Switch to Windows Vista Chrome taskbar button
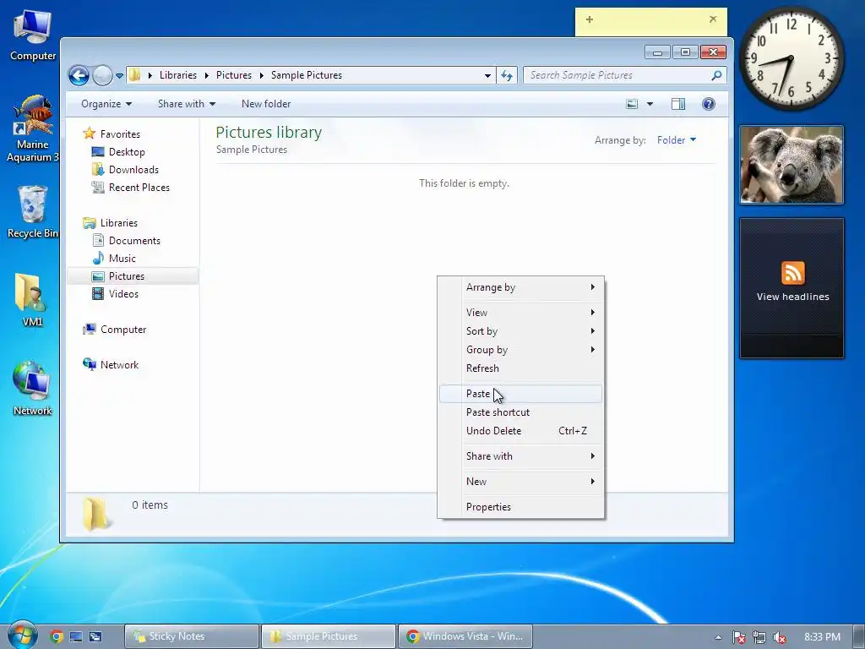 pos(465,636)
